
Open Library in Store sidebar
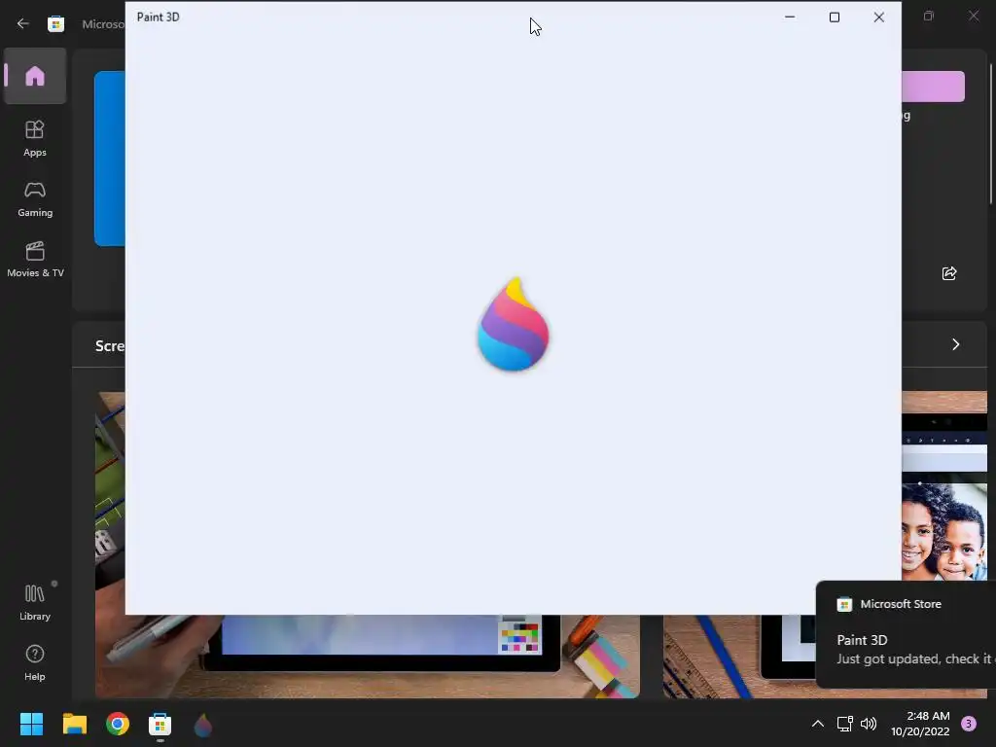click(x=35, y=602)
